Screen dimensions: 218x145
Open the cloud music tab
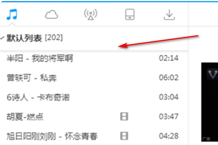click(52, 14)
